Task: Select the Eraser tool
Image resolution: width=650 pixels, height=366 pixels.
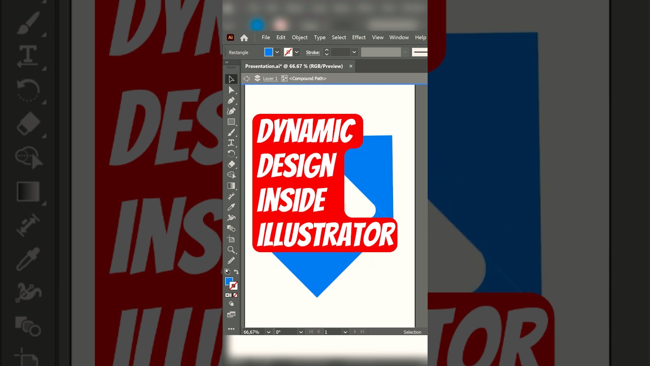Action: (x=231, y=164)
